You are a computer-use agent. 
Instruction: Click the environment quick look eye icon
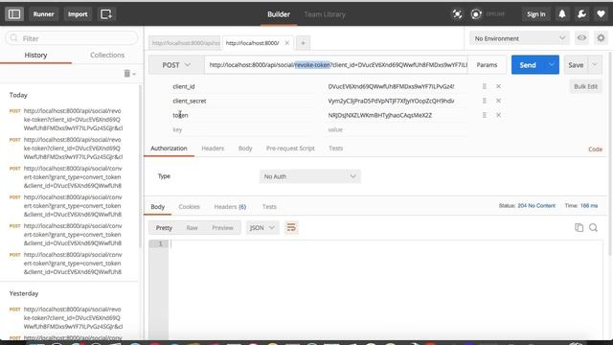[x=581, y=38]
